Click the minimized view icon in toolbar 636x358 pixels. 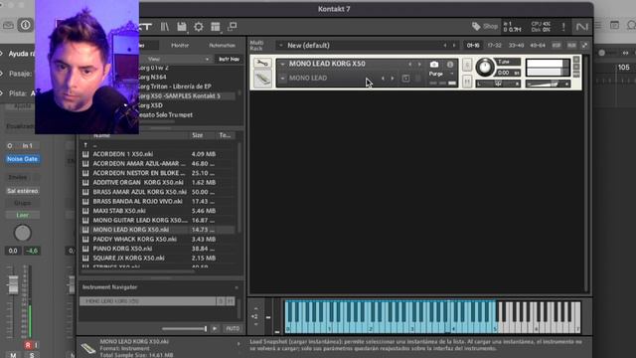coord(232,27)
